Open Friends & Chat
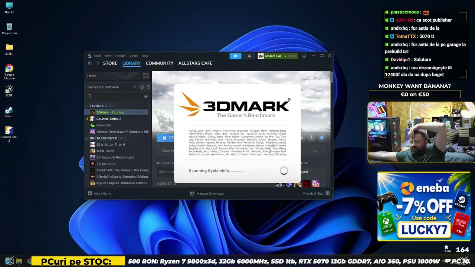Viewport: 475px width, 267px height. (x=317, y=193)
